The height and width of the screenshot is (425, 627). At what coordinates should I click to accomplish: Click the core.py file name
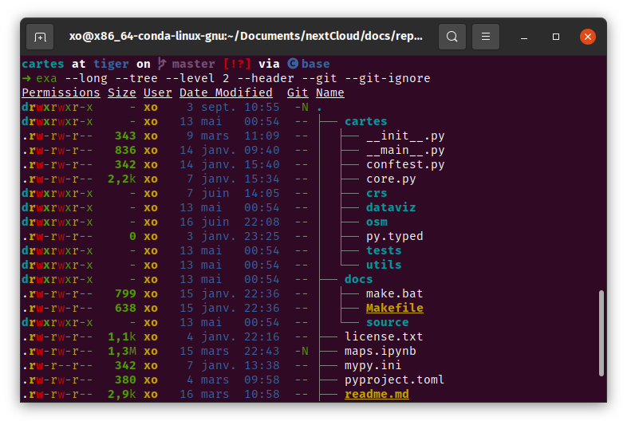[x=391, y=179]
